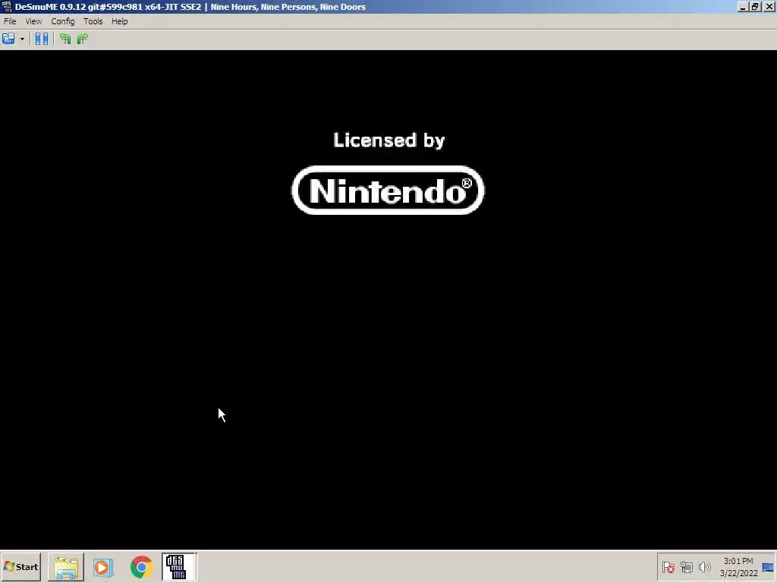Close the DeSmuME window
The image size is (777, 583).
pyautogui.click(x=769, y=6)
